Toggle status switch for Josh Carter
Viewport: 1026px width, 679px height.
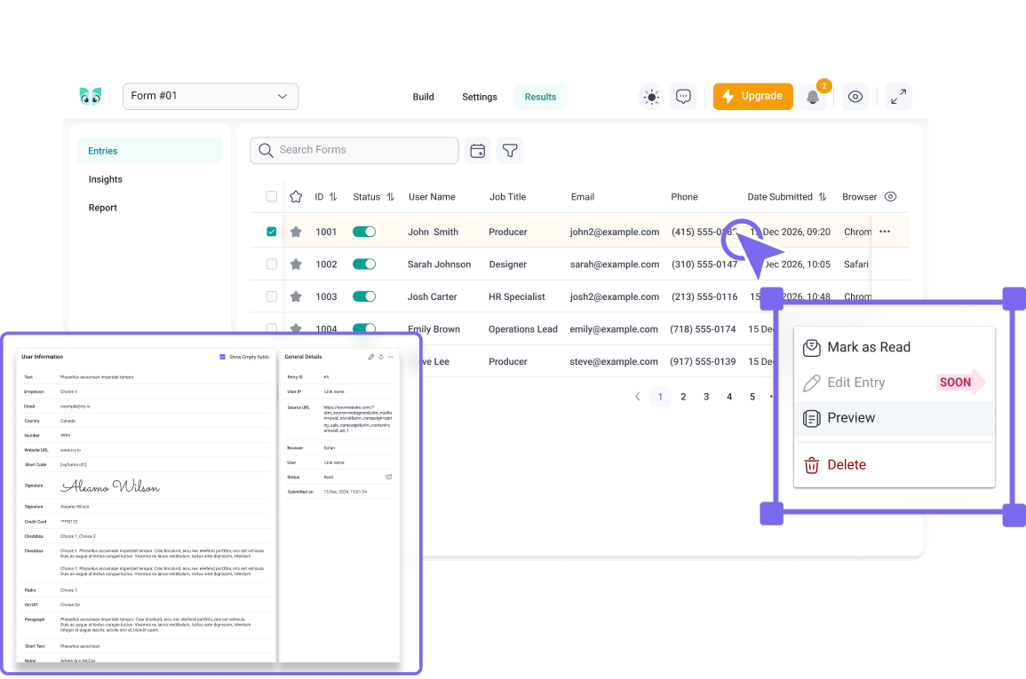364,296
